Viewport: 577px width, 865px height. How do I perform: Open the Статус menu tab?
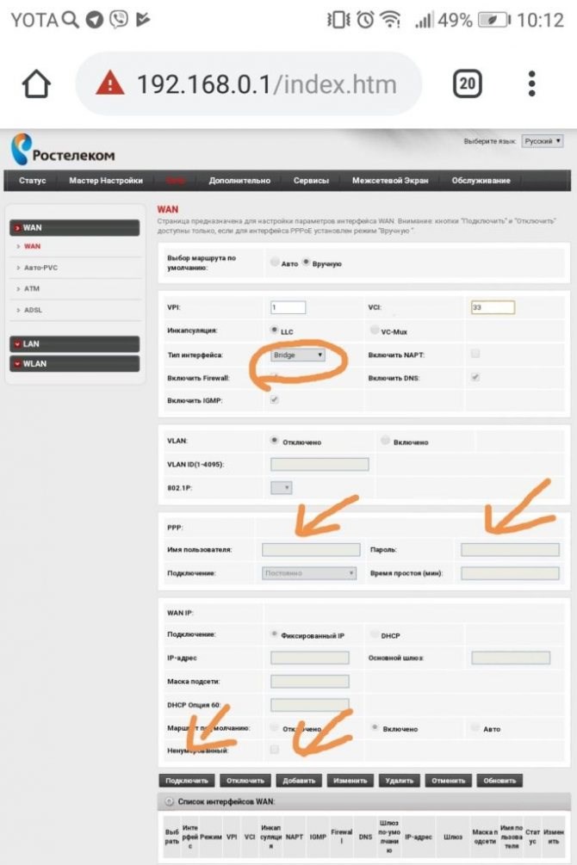coord(32,181)
